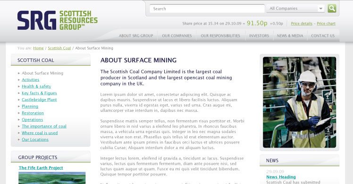Click the Group Projects panel heading
Image resolution: width=353 pixels, height=184 pixels.
(x=38, y=158)
